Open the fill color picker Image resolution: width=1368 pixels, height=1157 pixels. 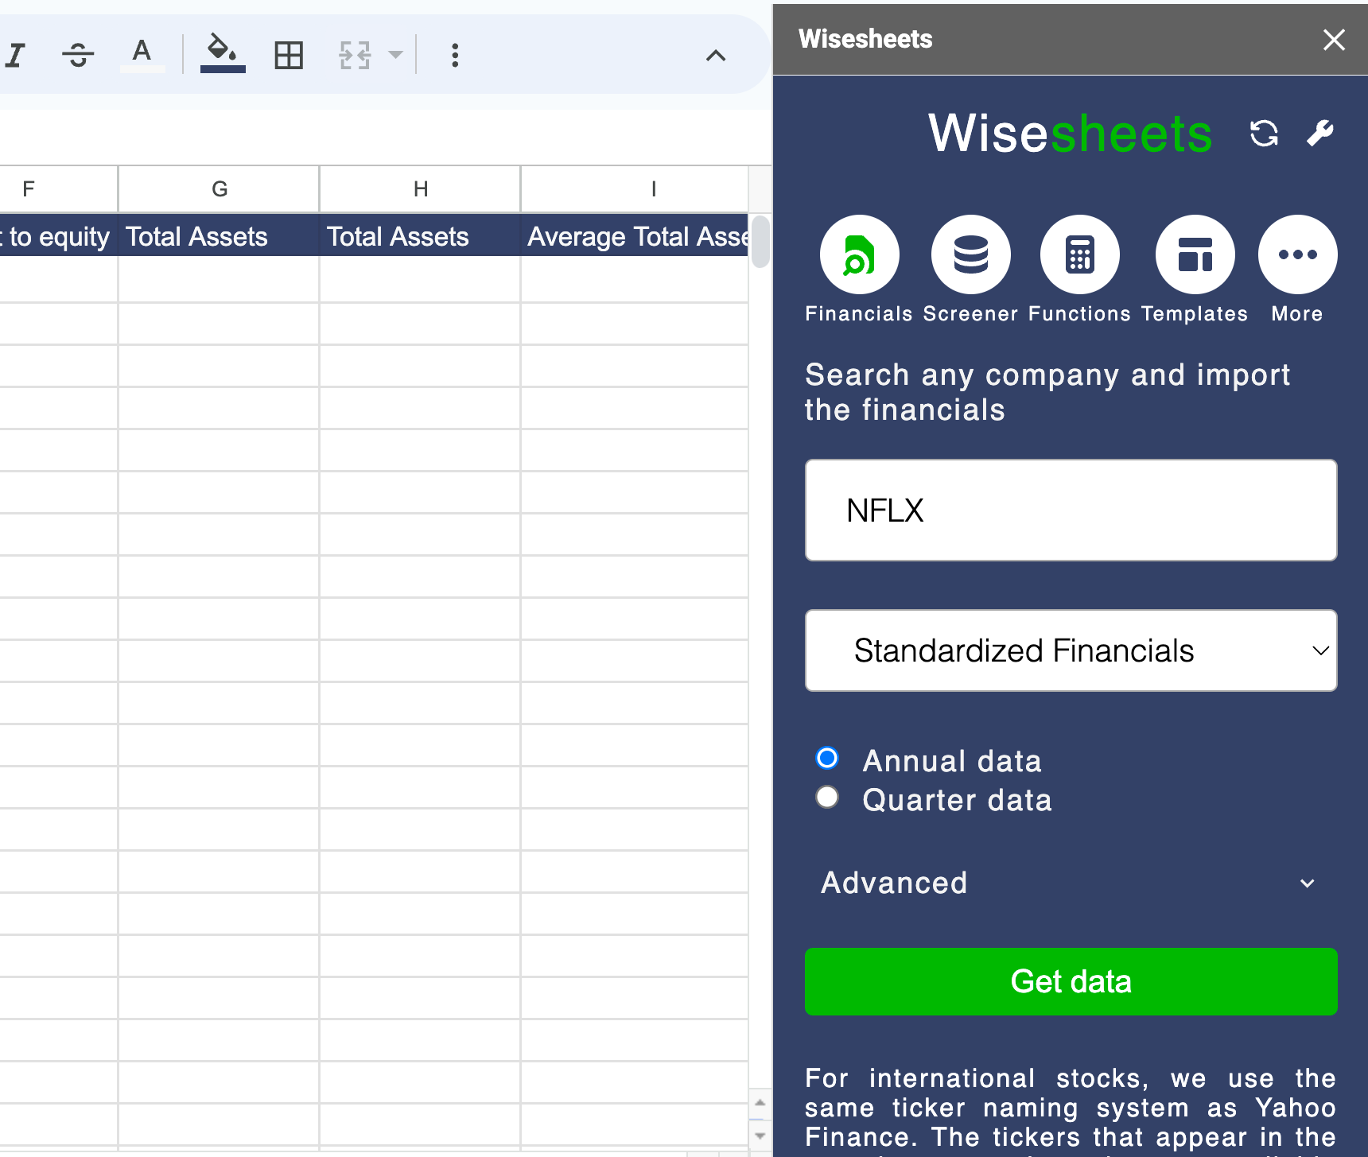tap(223, 54)
